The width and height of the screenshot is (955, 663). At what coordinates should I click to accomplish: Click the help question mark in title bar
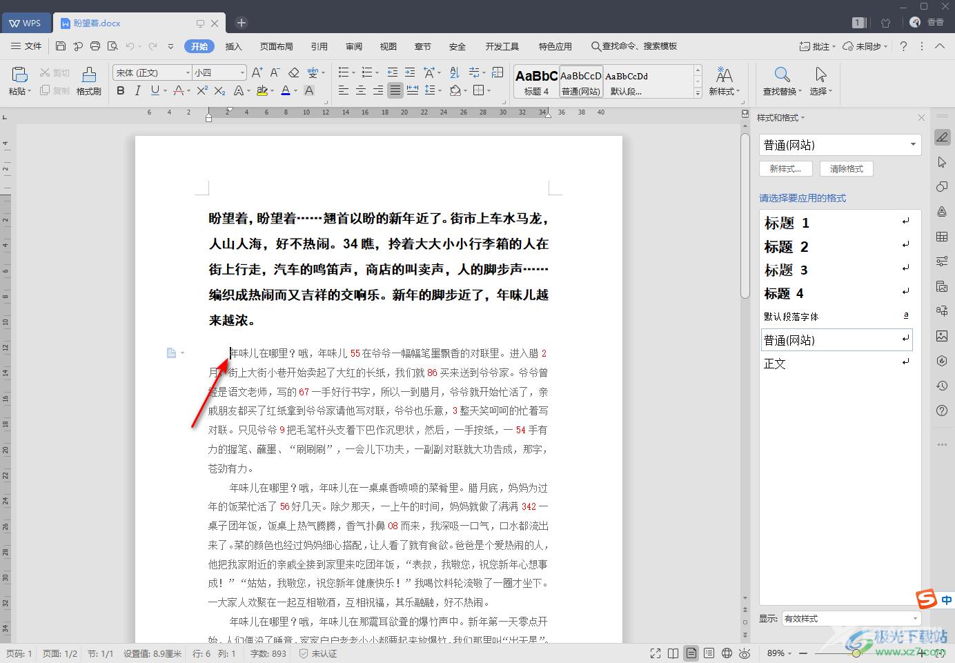pyautogui.click(x=903, y=46)
